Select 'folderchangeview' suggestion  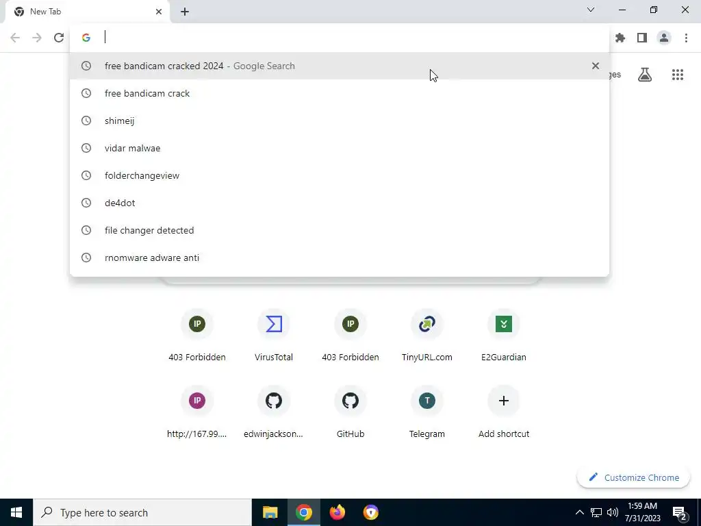tap(340, 175)
